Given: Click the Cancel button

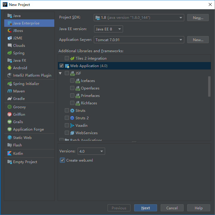Looking at the screenshot, I should tap(172, 208).
